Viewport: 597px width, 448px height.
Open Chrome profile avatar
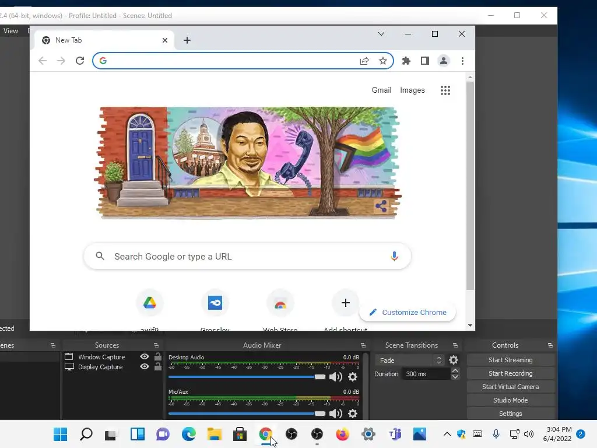(444, 61)
